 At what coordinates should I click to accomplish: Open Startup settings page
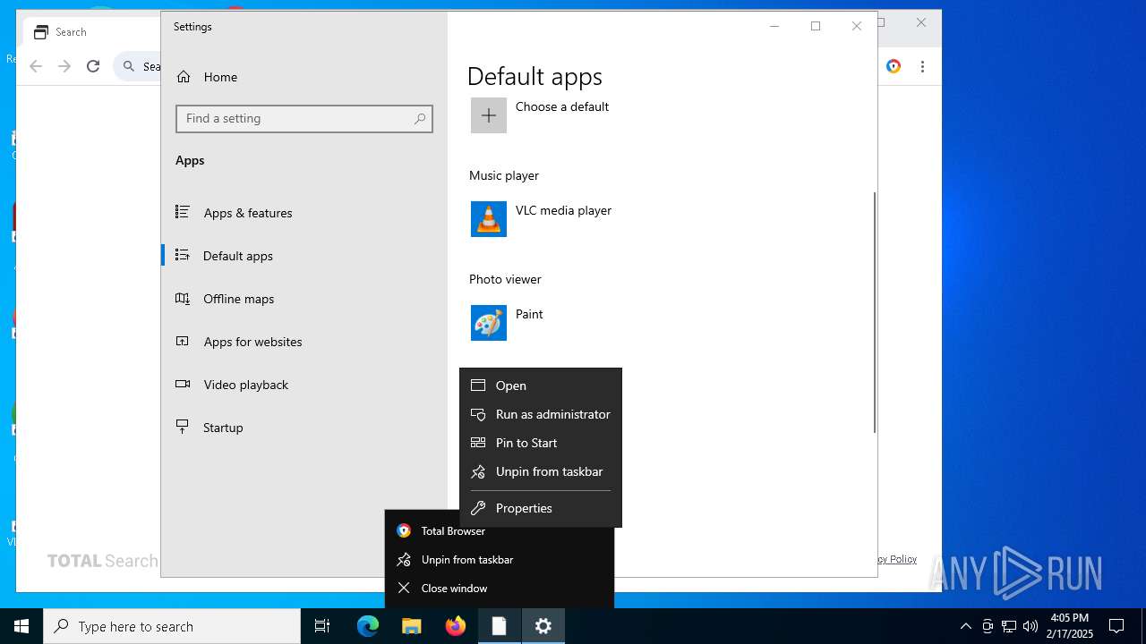click(304, 428)
